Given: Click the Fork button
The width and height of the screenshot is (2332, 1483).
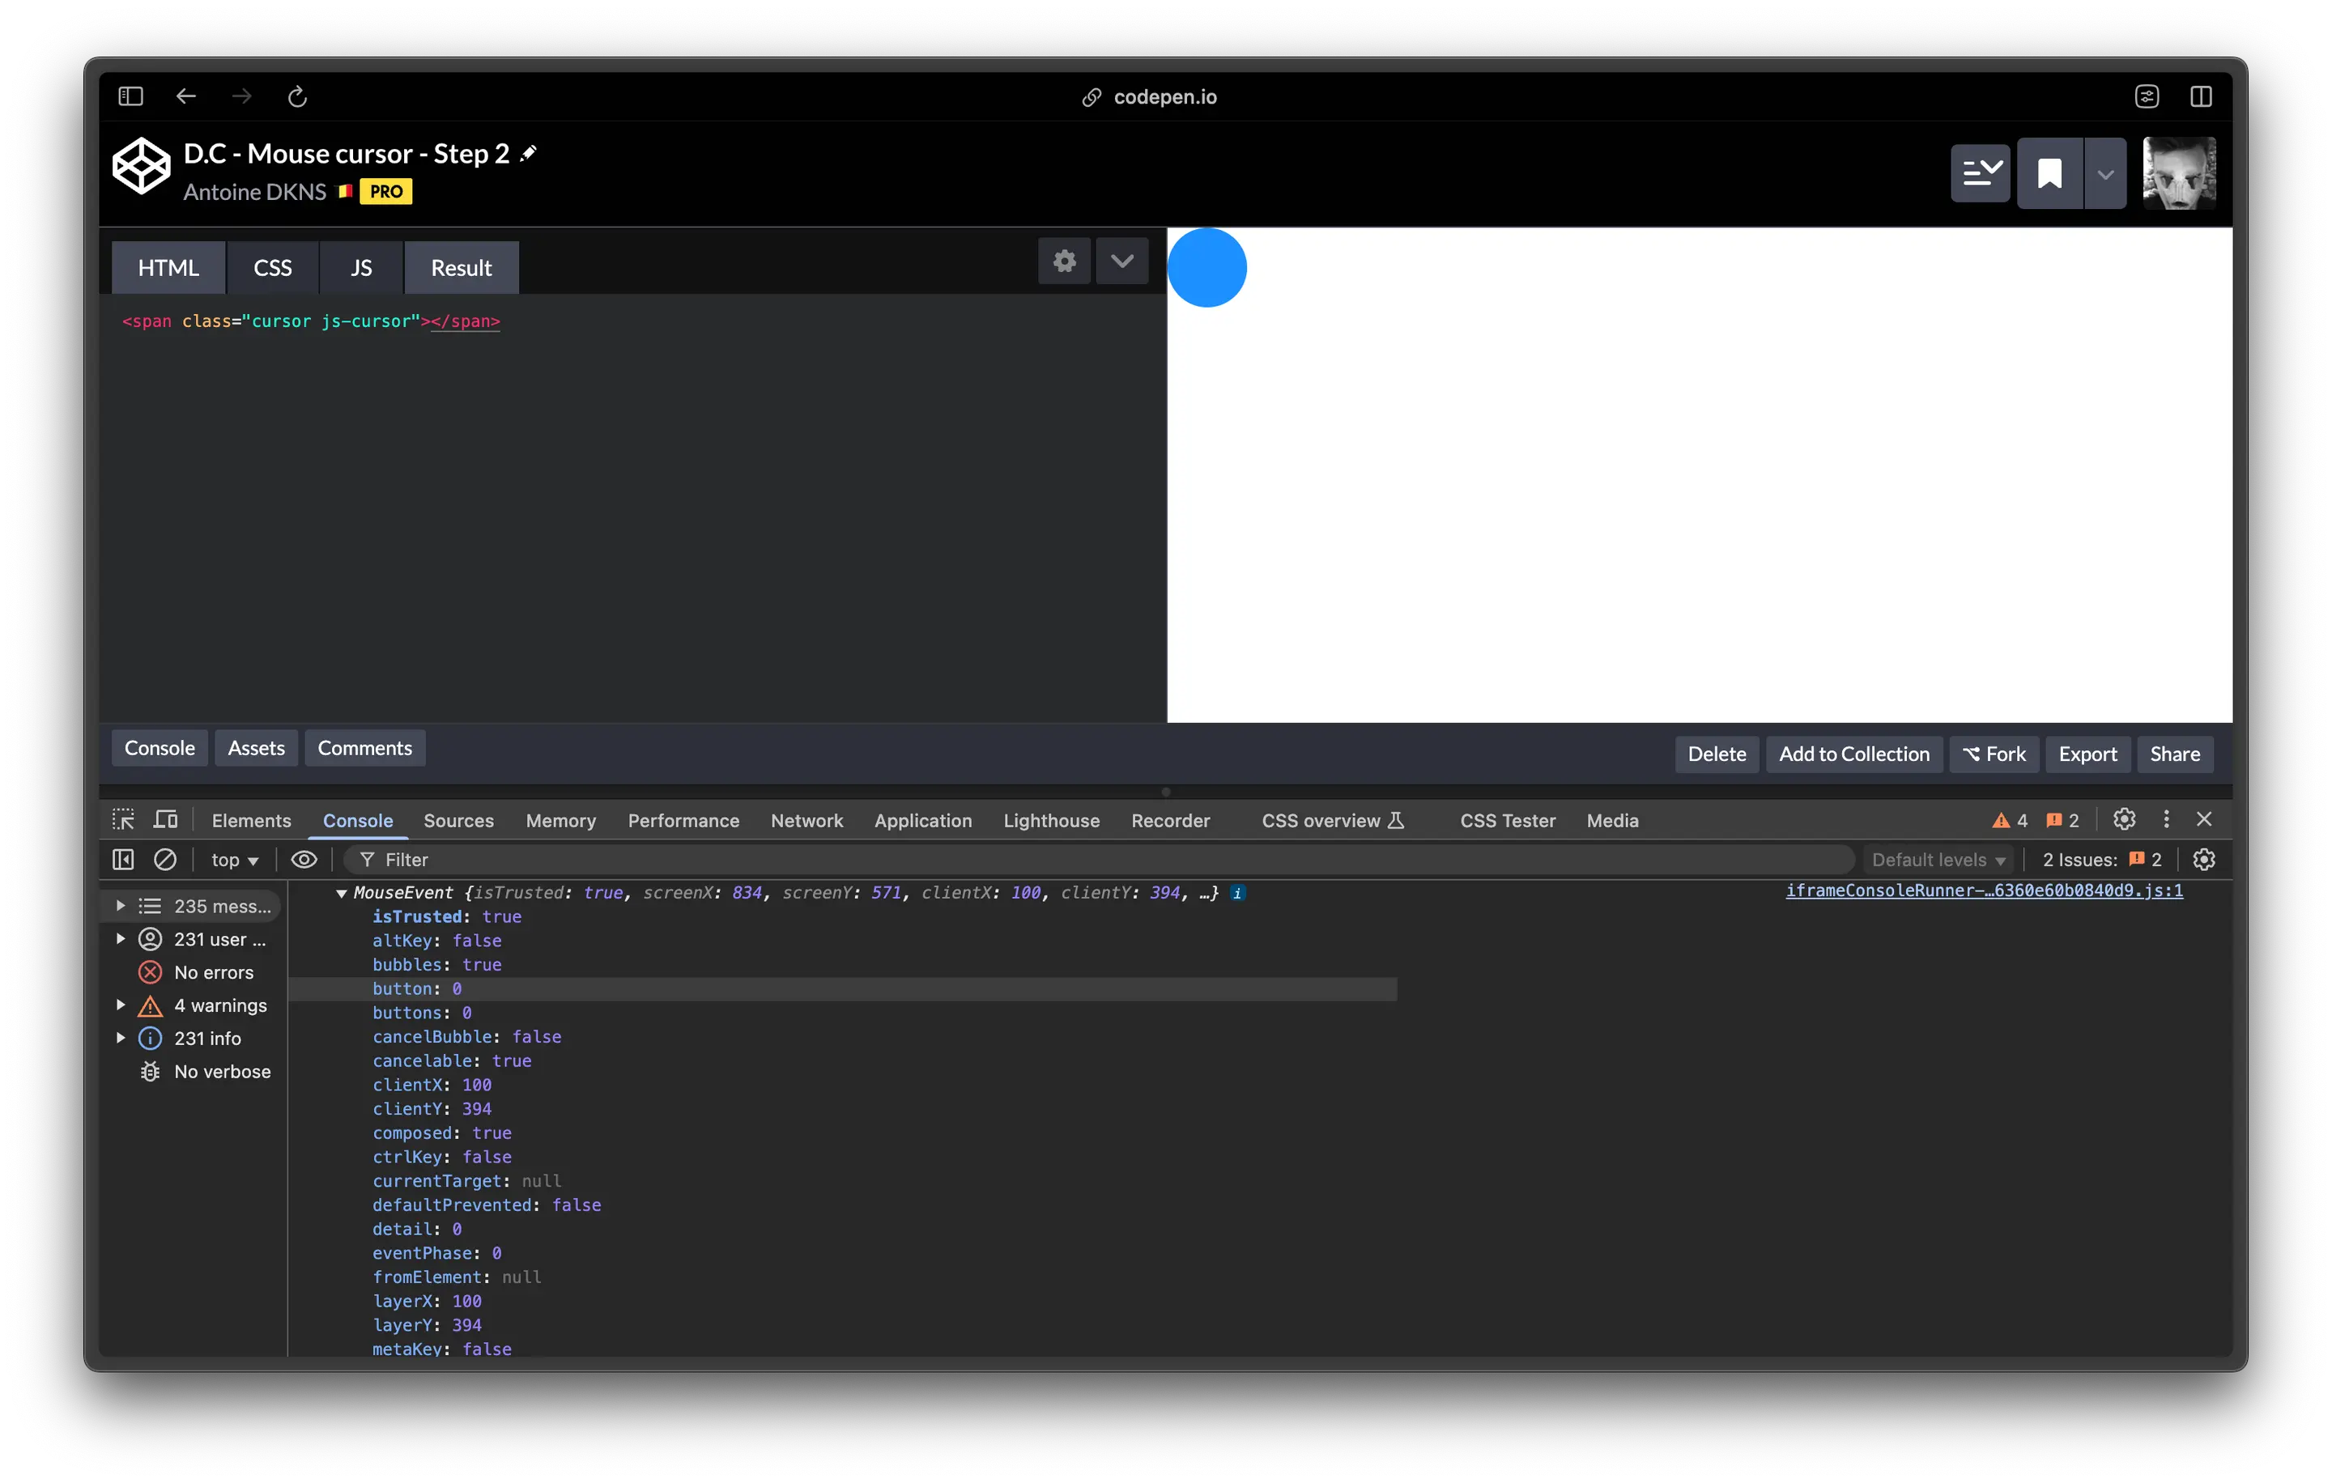Looking at the screenshot, I should point(1994,754).
